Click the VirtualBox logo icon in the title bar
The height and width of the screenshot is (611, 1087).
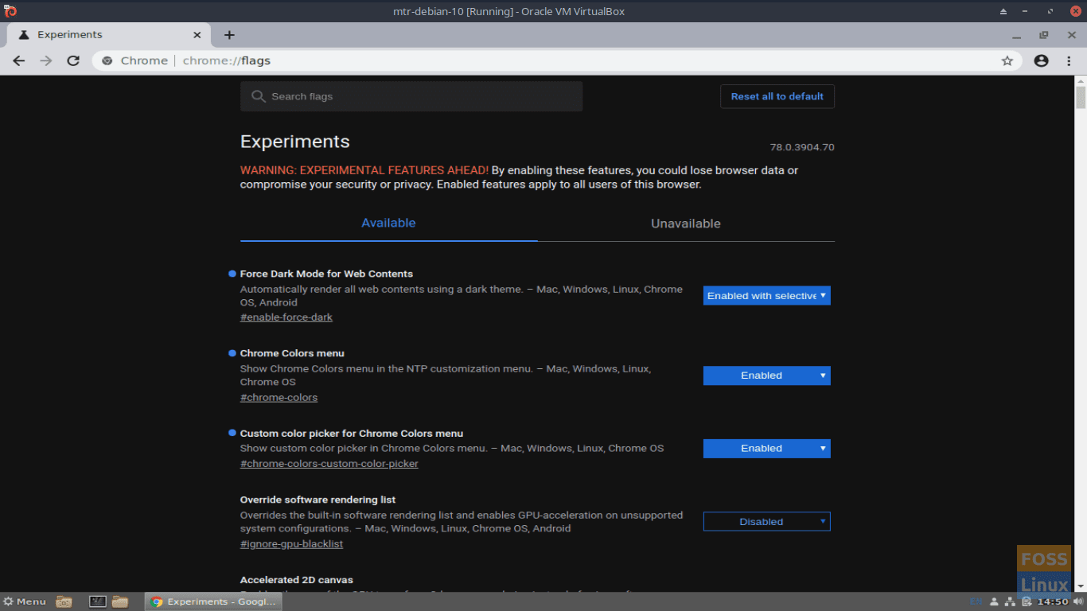tap(10, 11)
